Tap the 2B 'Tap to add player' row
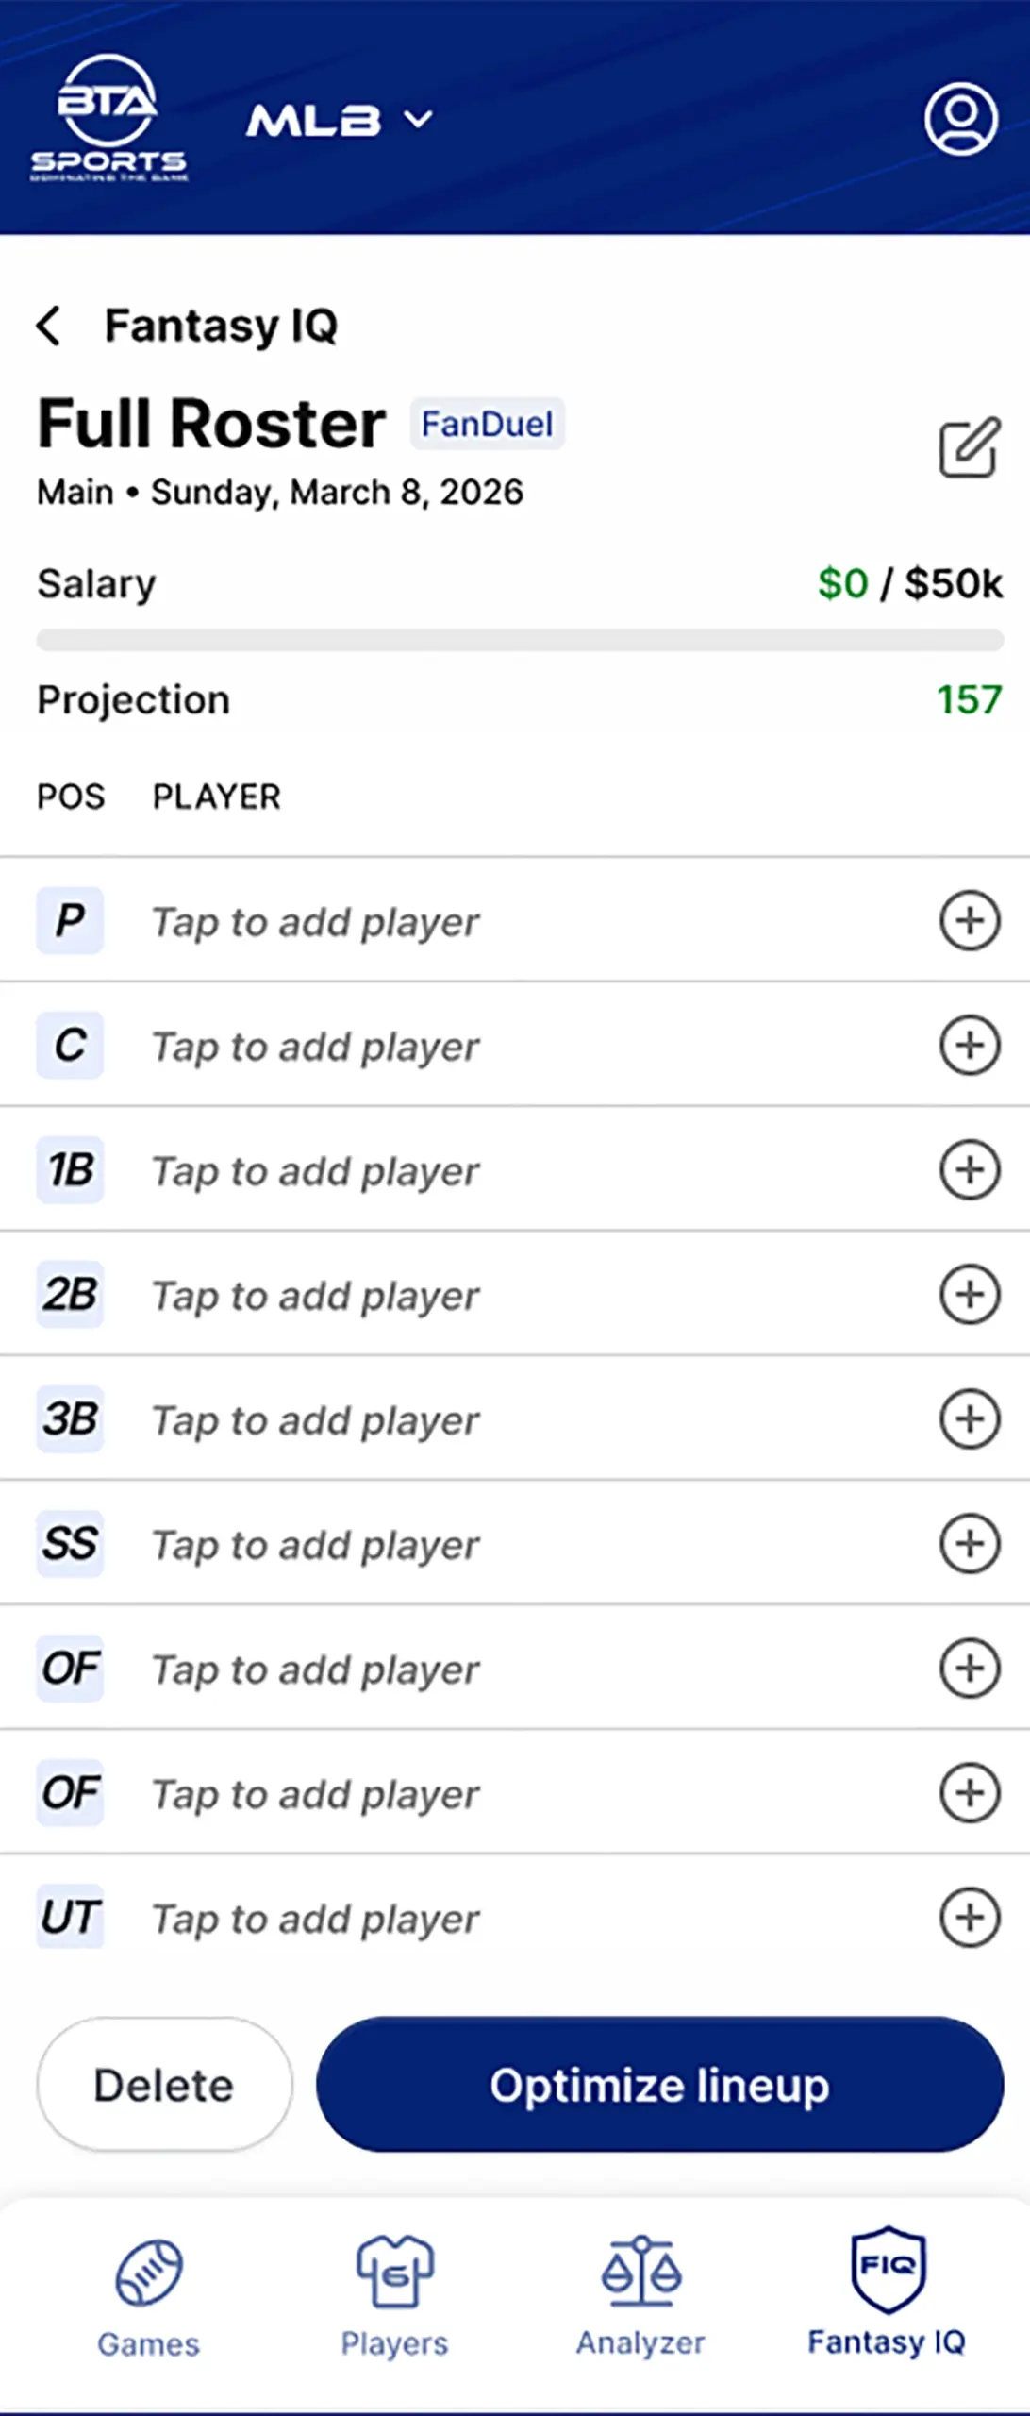The height and width of the screenshot is (2416, 1030). (x=315, y=1295)
